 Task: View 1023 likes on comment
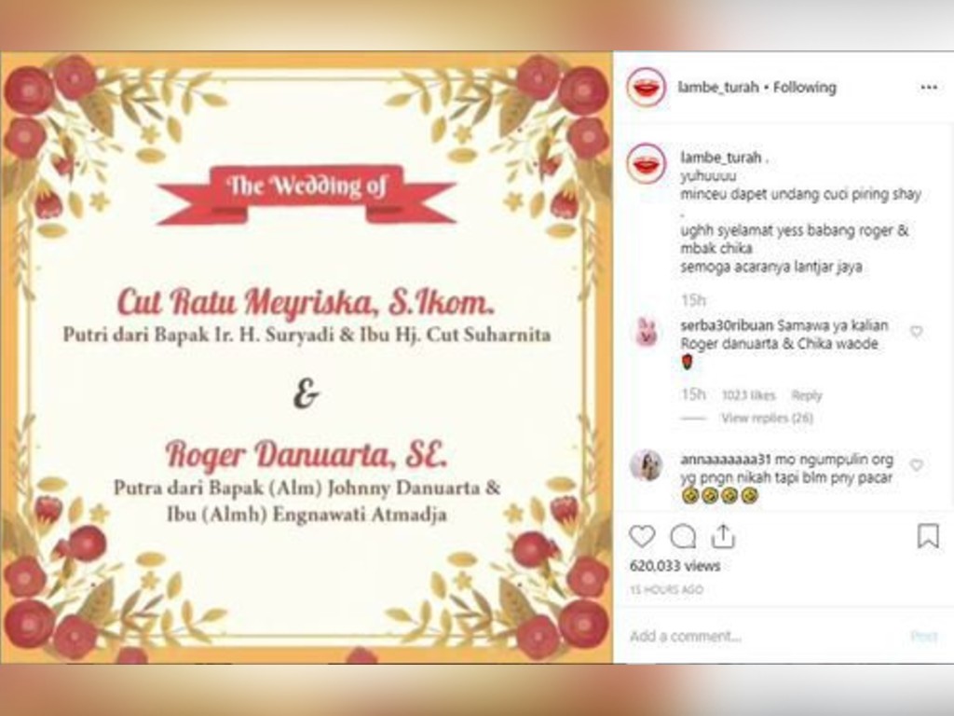coord(748,395)
